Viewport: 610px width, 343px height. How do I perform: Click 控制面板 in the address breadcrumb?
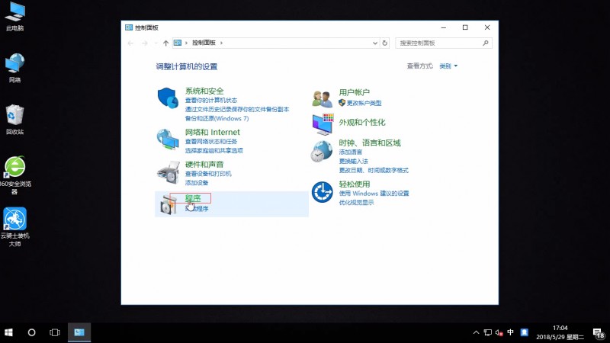(204, 43)
